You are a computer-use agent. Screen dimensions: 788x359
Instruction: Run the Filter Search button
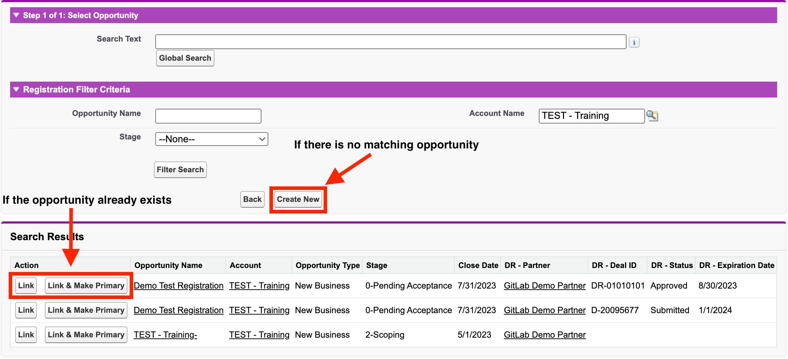tap(180, 170)
